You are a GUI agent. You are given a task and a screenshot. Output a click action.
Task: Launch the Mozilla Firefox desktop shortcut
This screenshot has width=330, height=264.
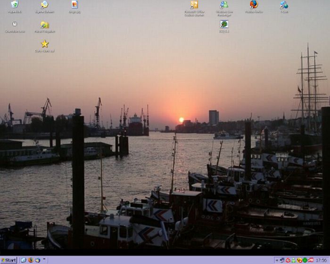254,5
